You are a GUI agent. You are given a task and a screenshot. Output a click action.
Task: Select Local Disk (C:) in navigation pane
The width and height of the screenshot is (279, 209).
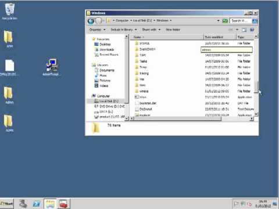click(109, 101)
